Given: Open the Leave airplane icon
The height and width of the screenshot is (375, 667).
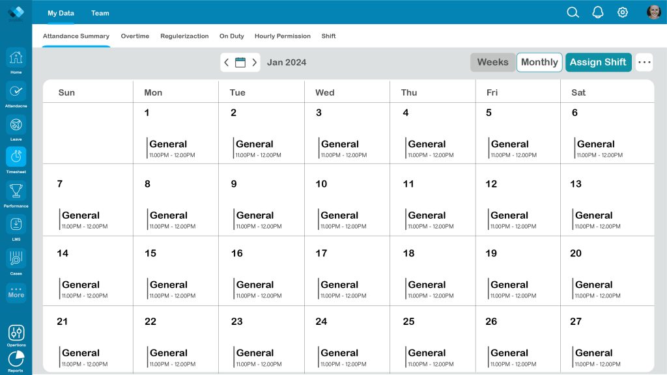Looking at the screenshot, I should click(16, 124).
